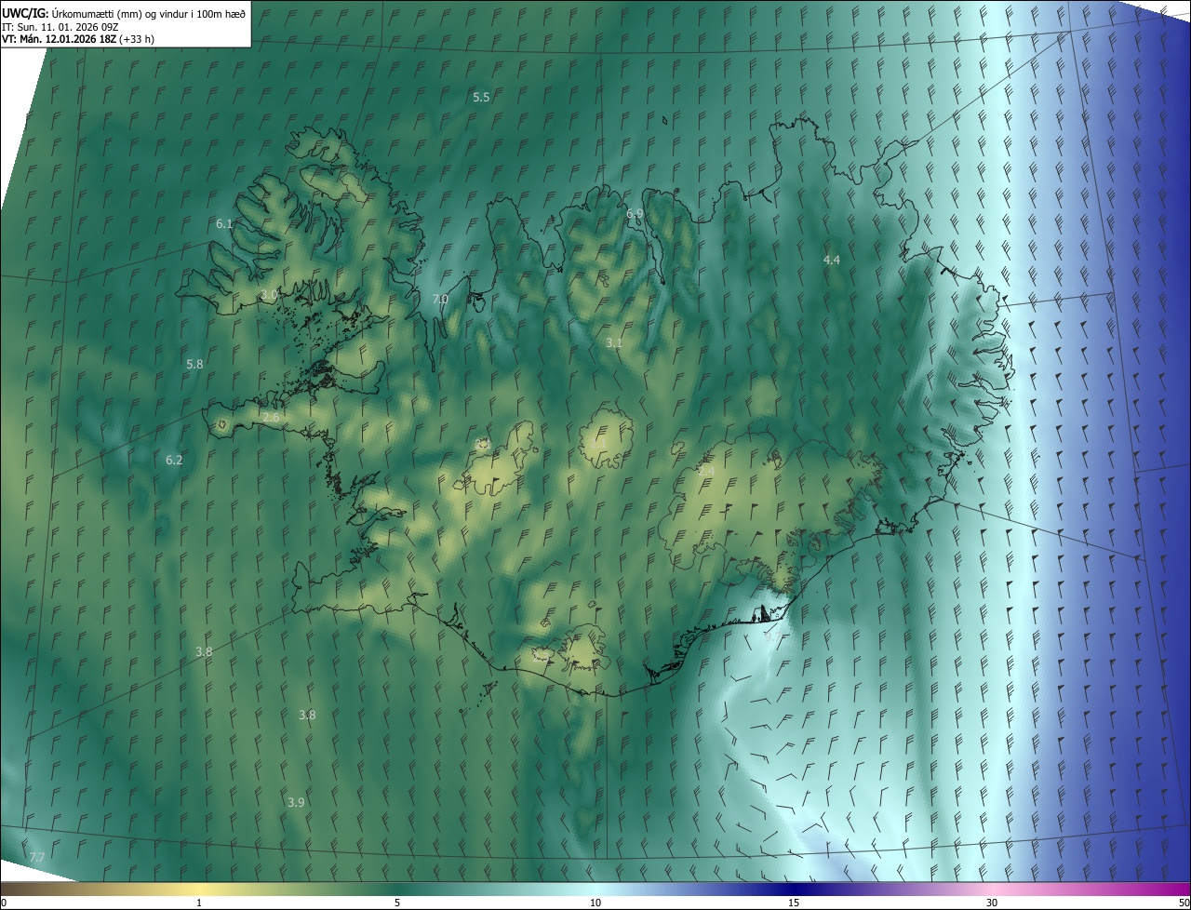Click the '3.0' value label on the map
Image resolution: width=1191 pixels, height=910 pixels.
pyautogui.click(x=269, y=294)
